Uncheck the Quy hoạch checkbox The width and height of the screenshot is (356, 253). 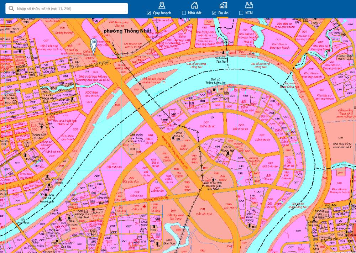point(149,13)
